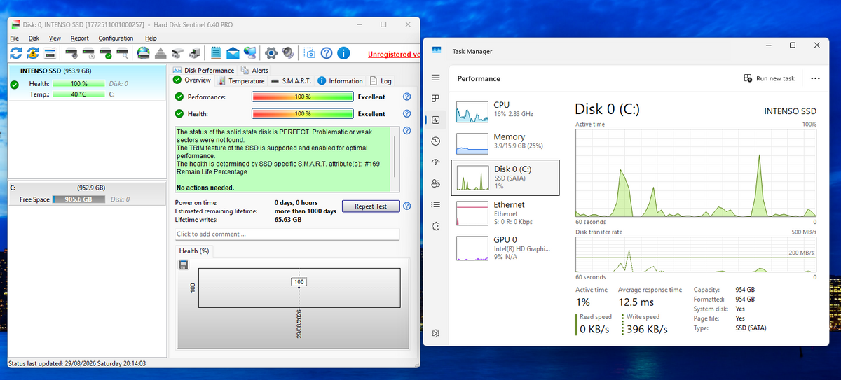Click the gray eject triangle toolbar icon
This screenshot has height=380, width=841.
click(160, 53)
